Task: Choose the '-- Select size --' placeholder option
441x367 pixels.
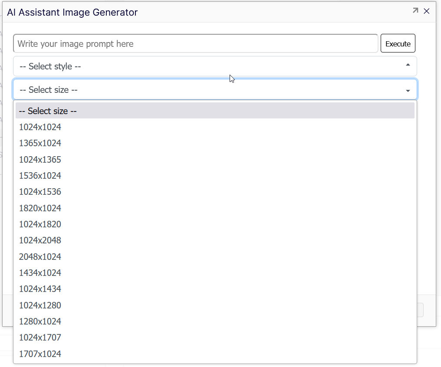Action: (x=215, y=111)
